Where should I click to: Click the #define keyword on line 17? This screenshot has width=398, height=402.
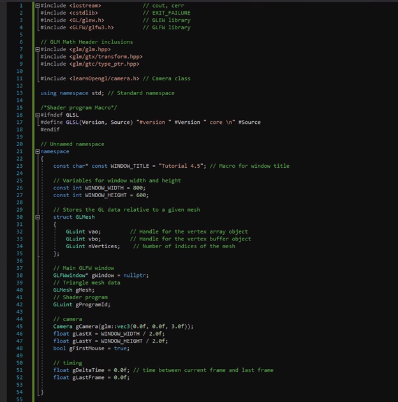(52, 123)
